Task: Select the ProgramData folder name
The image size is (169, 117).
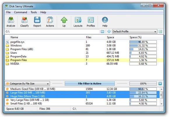Action: click(x=18, y=56)
